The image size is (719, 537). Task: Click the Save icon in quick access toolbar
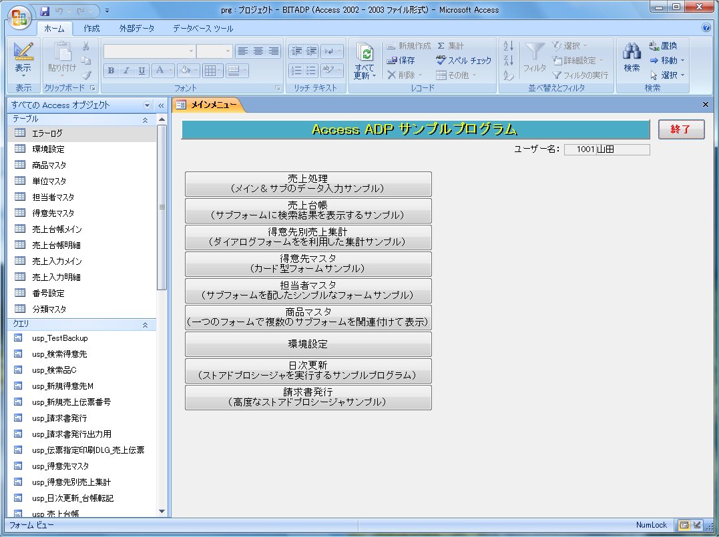coord(45,11)
